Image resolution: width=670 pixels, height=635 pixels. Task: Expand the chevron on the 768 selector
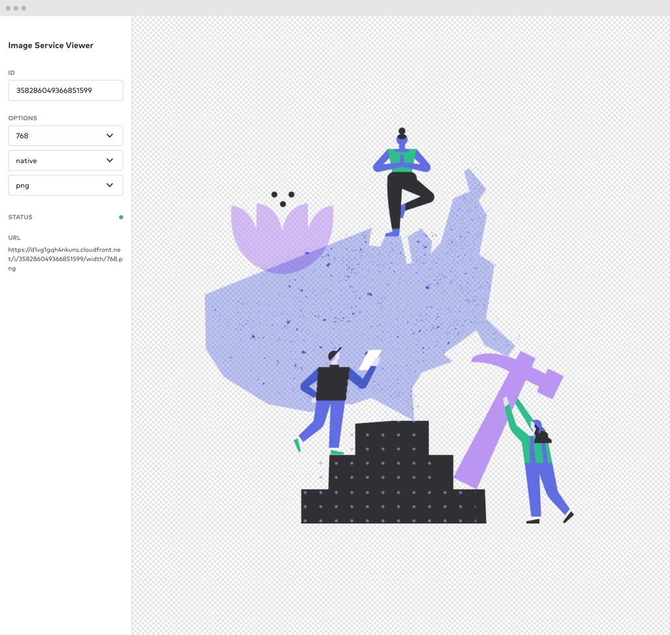coord(110,136)
